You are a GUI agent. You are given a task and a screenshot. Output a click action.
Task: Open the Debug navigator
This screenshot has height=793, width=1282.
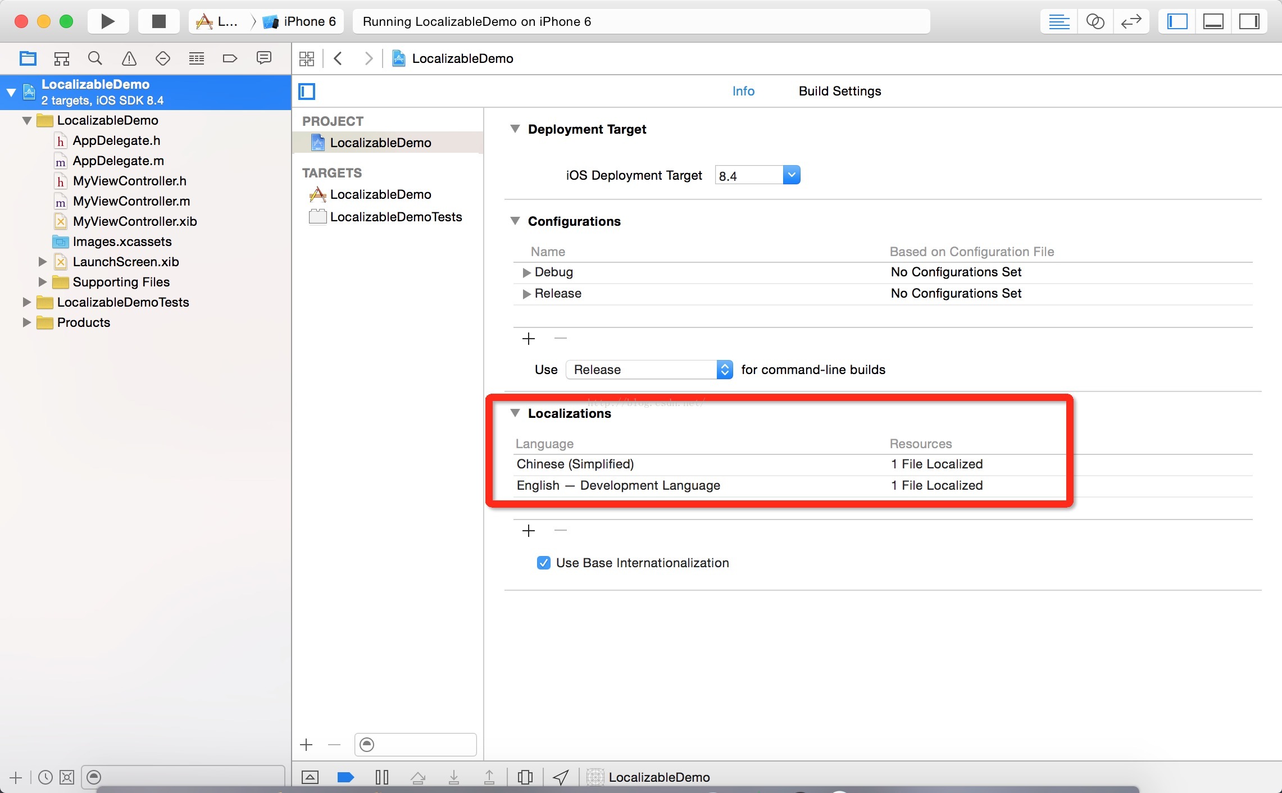tap(197, 58)
